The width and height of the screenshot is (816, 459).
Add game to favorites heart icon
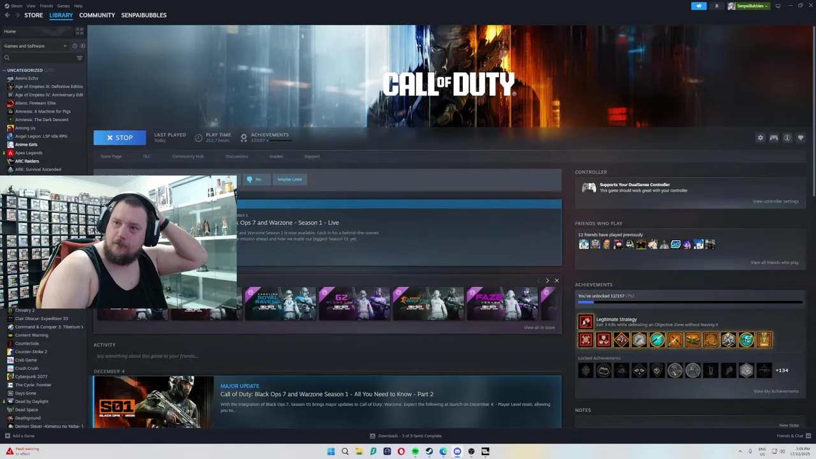click(801, 138)
